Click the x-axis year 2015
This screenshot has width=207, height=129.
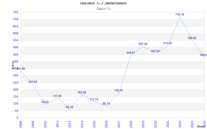tap(94, 124)
